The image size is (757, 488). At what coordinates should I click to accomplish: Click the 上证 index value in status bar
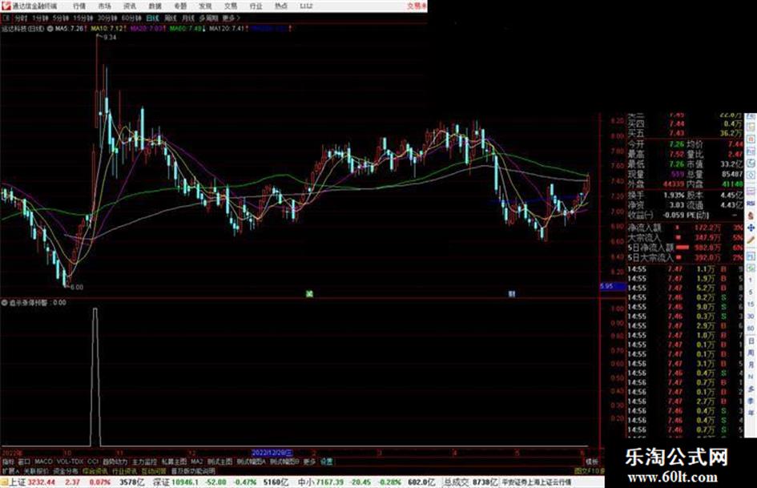click(x=42, y=482)
